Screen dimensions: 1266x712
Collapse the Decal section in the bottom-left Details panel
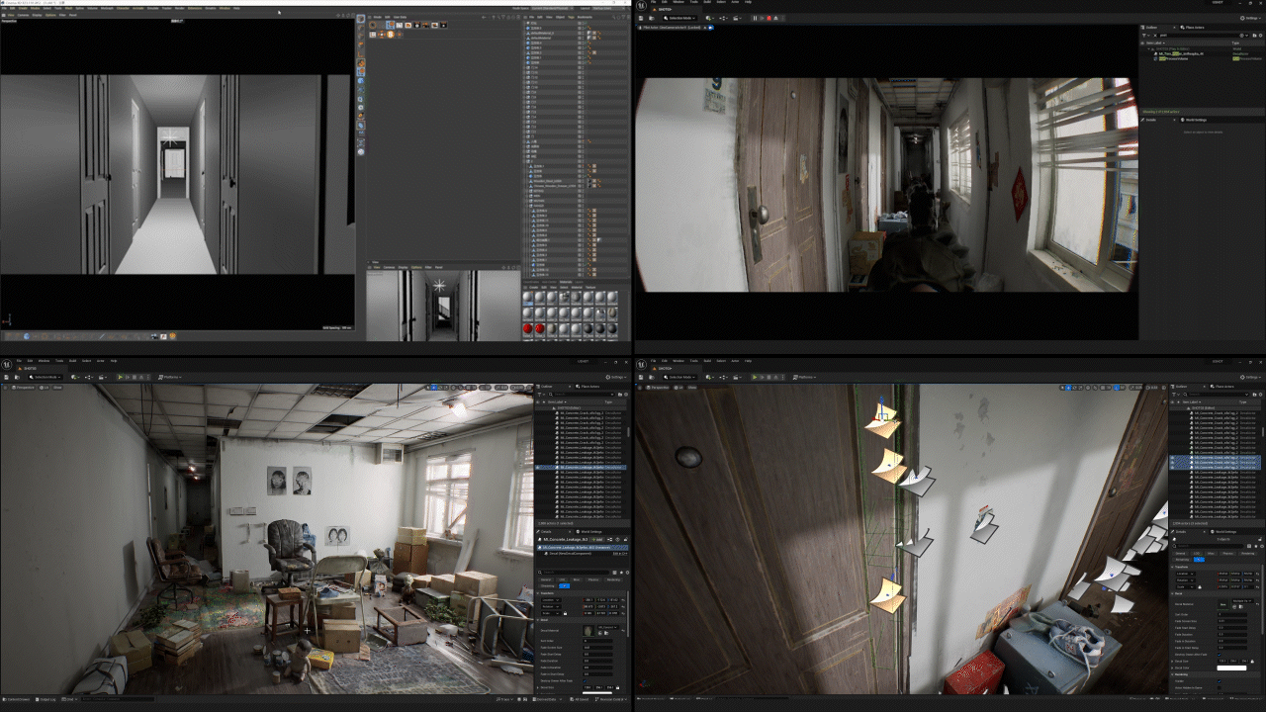tap(538, 620)
